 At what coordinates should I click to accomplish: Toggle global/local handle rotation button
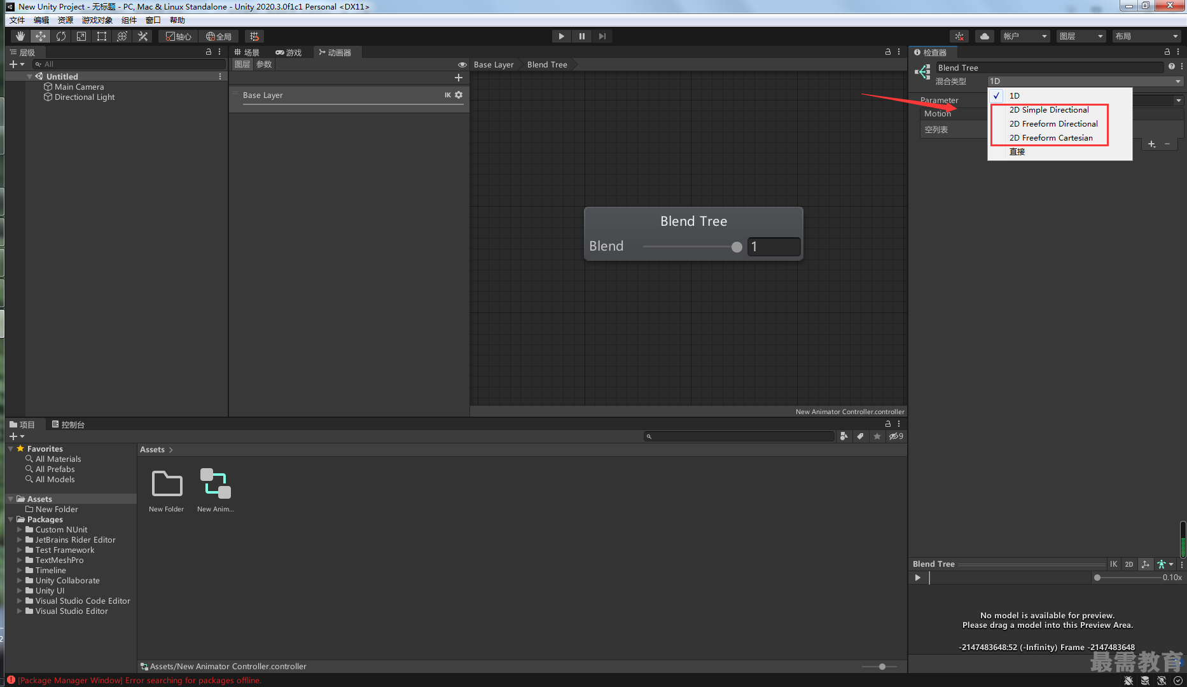point(219,36)
